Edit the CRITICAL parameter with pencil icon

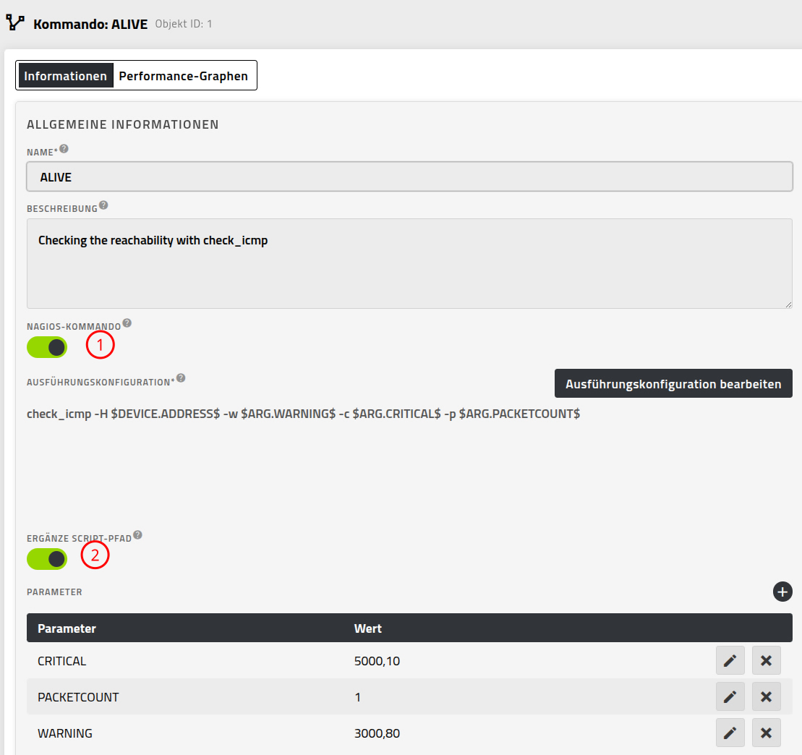(730, 660)
